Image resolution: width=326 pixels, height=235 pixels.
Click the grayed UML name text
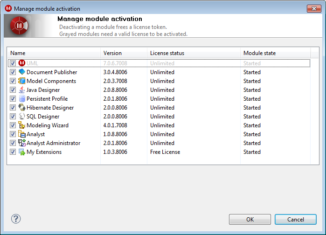33,63
